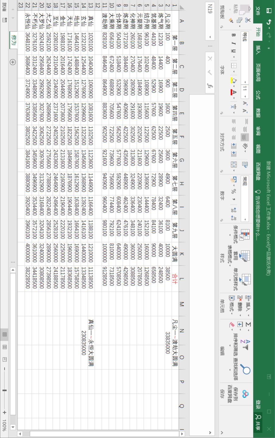275x438 pixels.
Task: Toggle the highlighted Bottom Align button
Action: (x=245, y=137)
